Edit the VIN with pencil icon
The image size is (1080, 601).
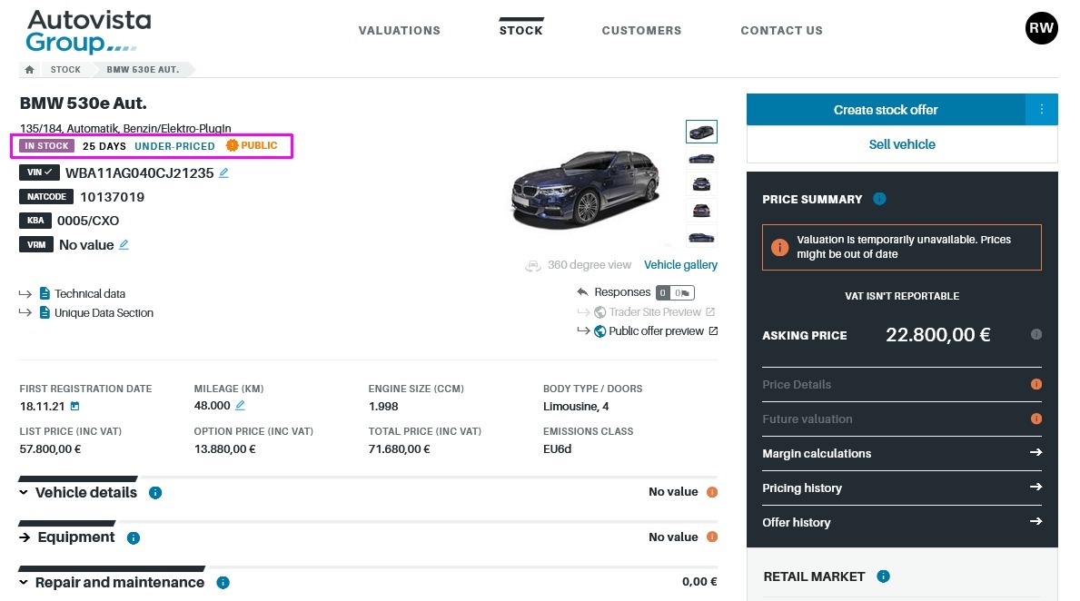click(224, 172)
